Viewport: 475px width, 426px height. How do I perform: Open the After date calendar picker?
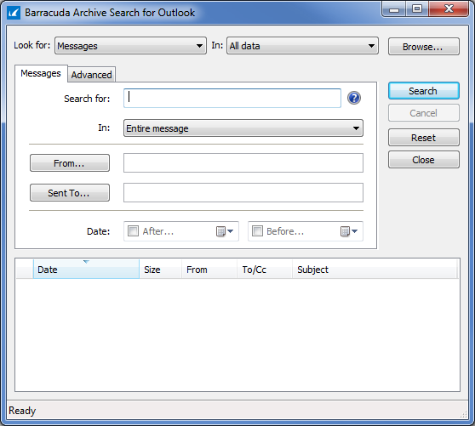click(225, 231)
